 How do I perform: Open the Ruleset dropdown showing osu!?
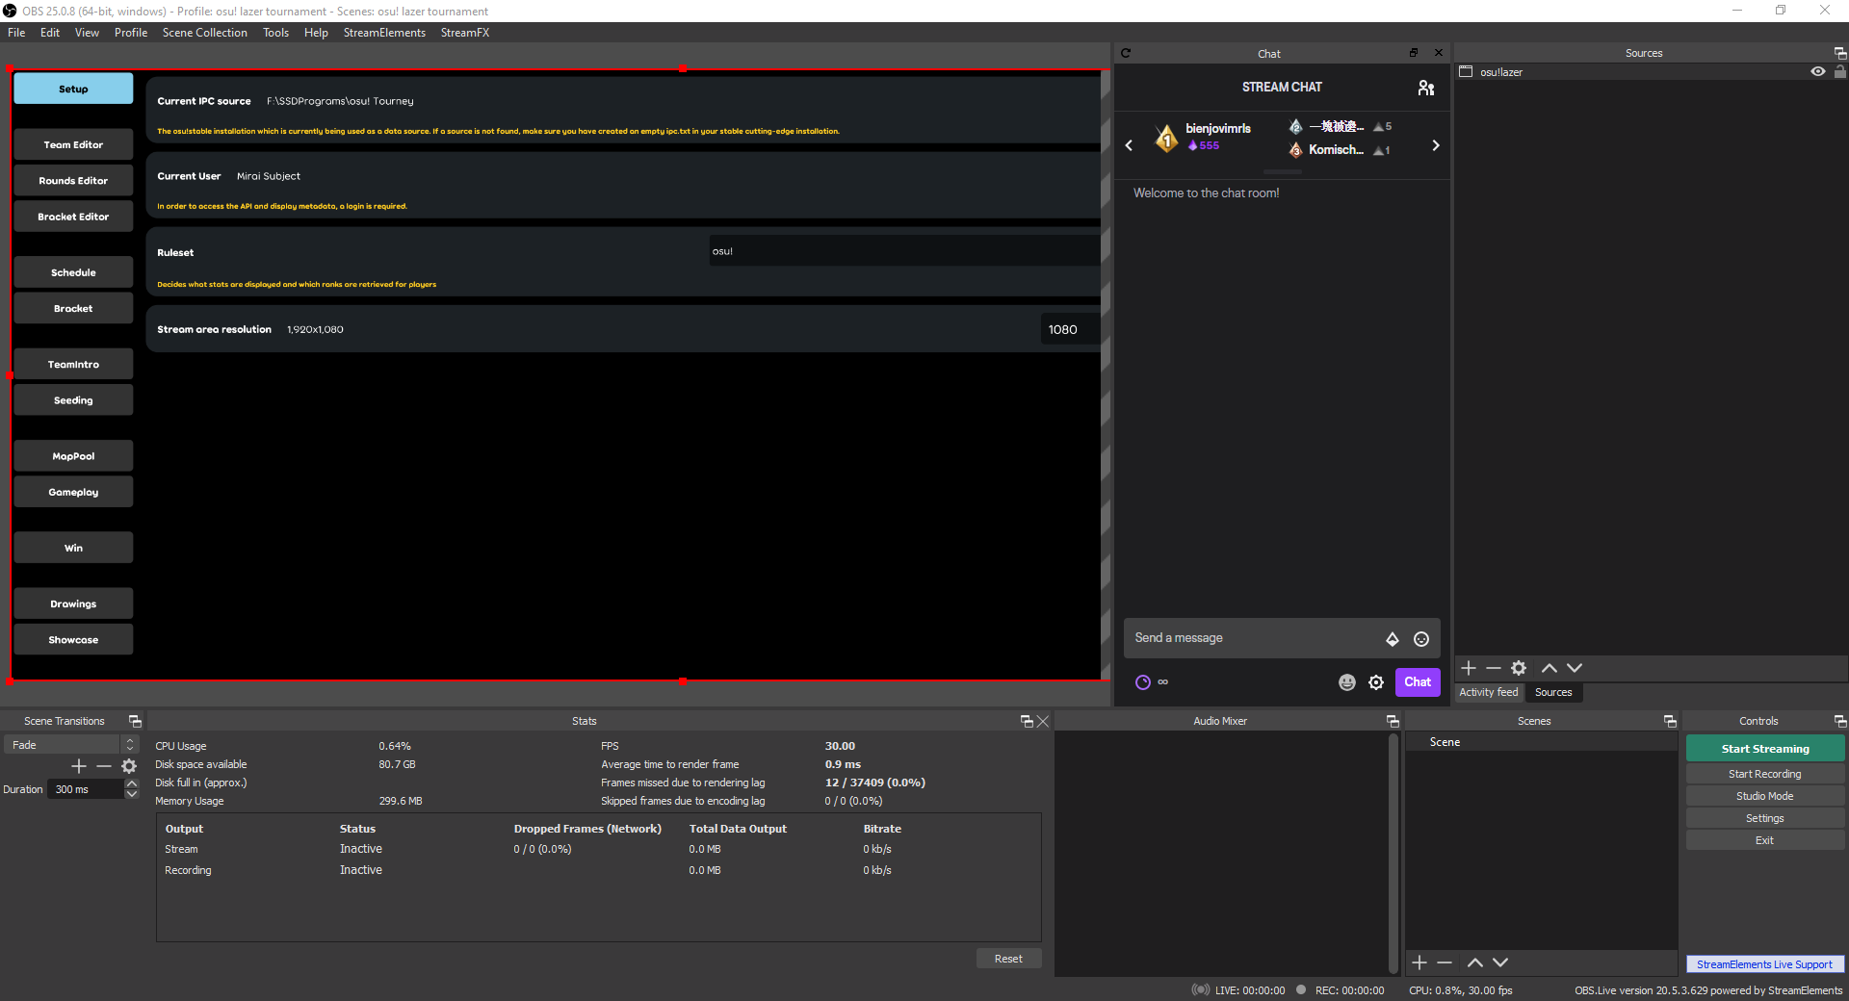[x=904, y=251]
